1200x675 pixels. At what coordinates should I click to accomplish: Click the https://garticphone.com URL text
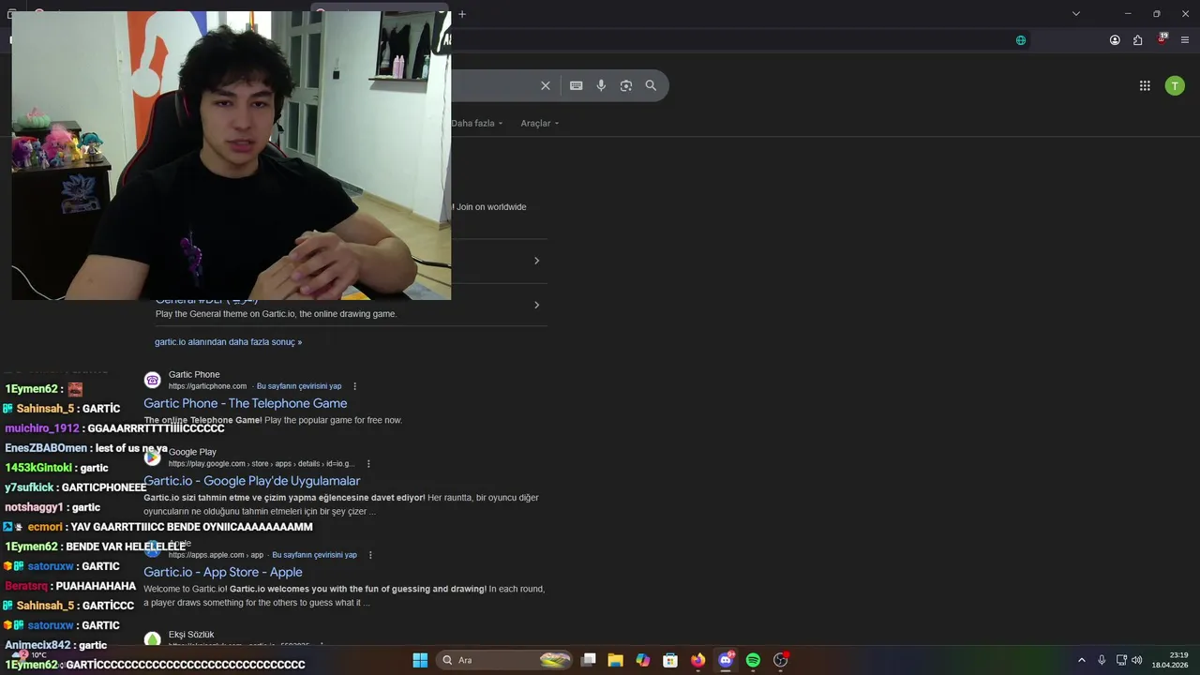tap(207, 386)
